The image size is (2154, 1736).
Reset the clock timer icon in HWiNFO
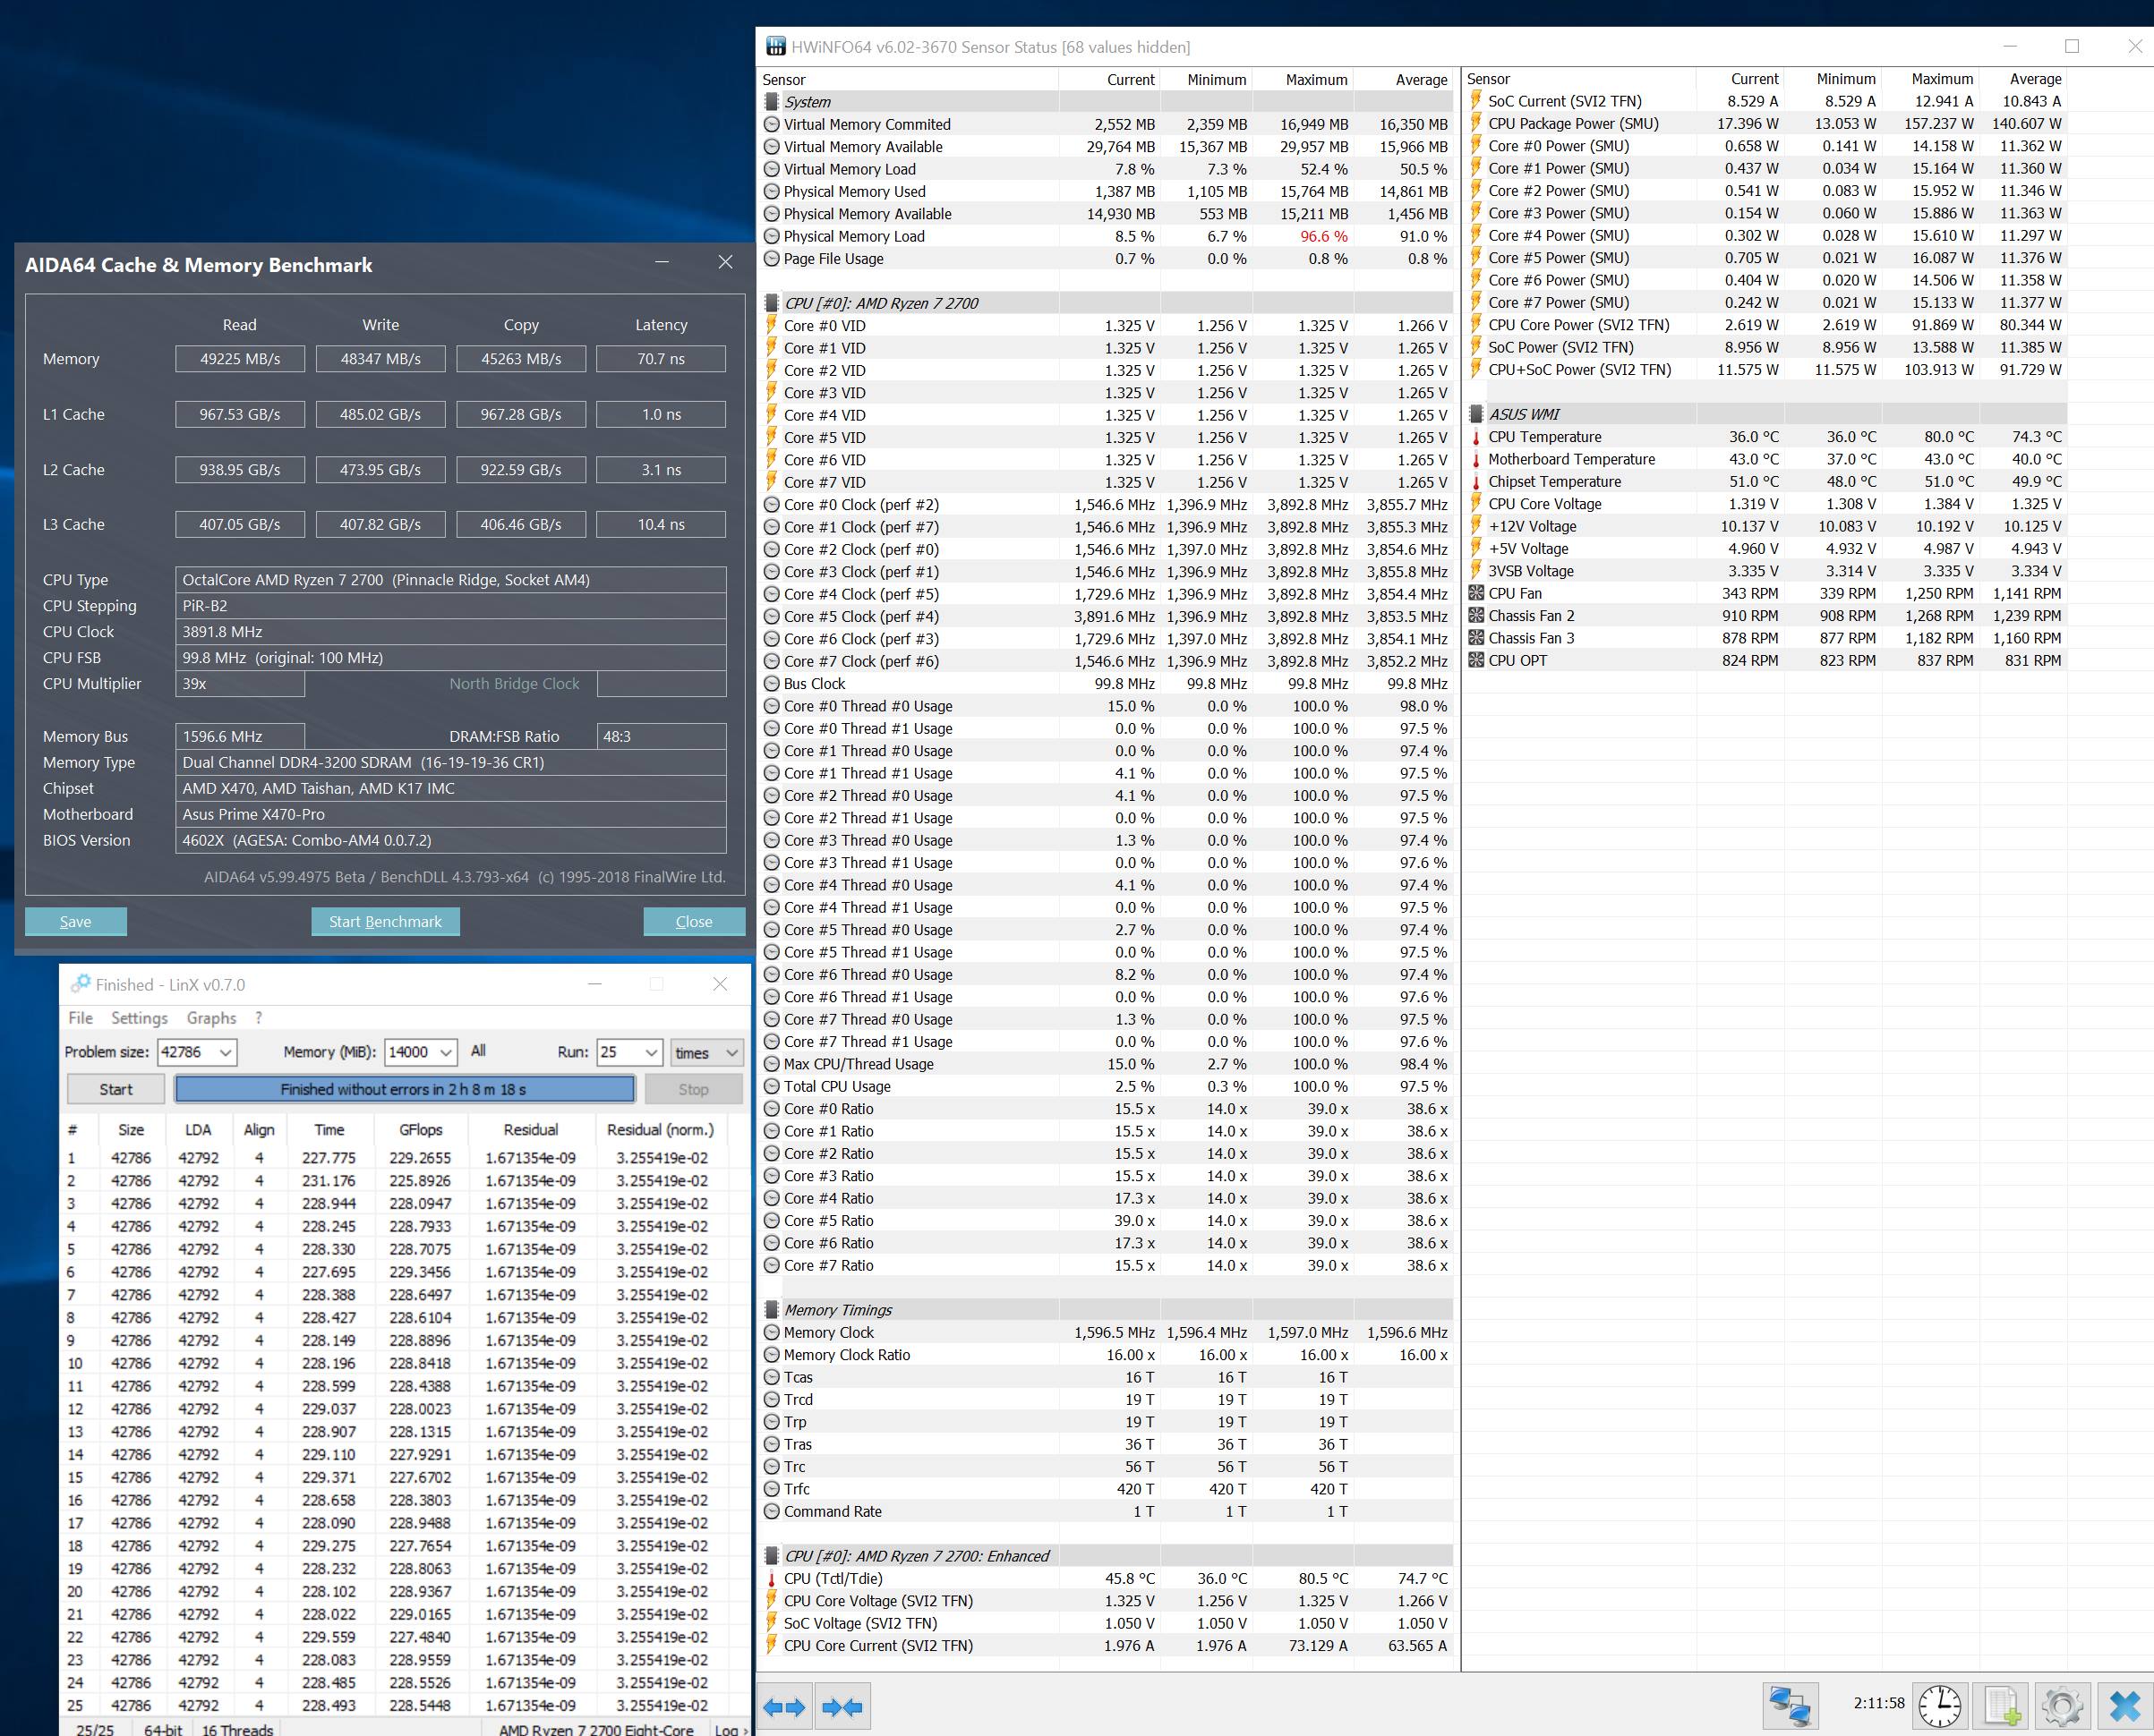coord(1939,1705)
